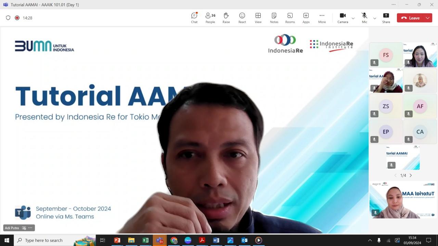The image size is (438, 246).
Task: Click the system tray microphone icon
Action: tap(379, 240)
